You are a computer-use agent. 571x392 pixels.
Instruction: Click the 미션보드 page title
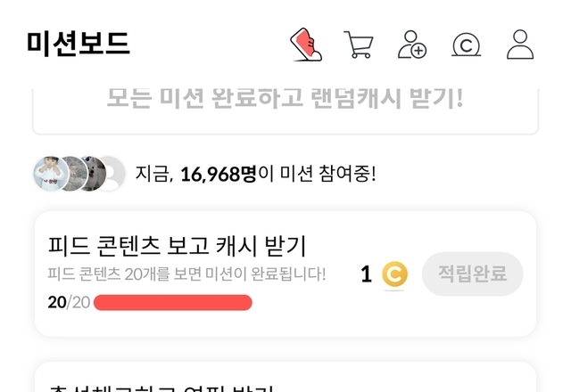(79, 44)
